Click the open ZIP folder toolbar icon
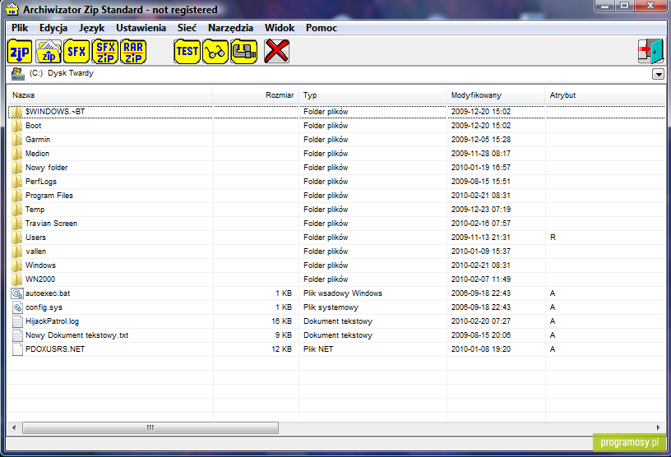The image size is (671, 457). (49, 51)
